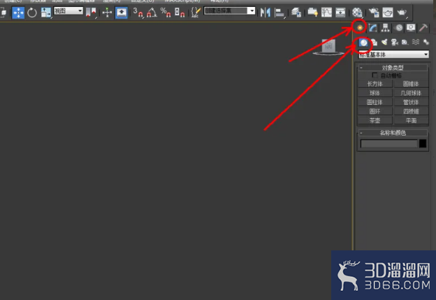Open the 标准基本体 object category dropdown
This screenshot has width=436, height=300.
(x=393, y=55)
